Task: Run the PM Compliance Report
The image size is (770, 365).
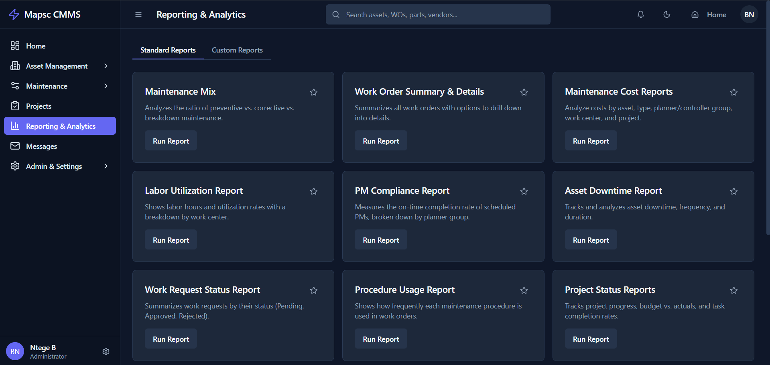Action: pos(381,240)
